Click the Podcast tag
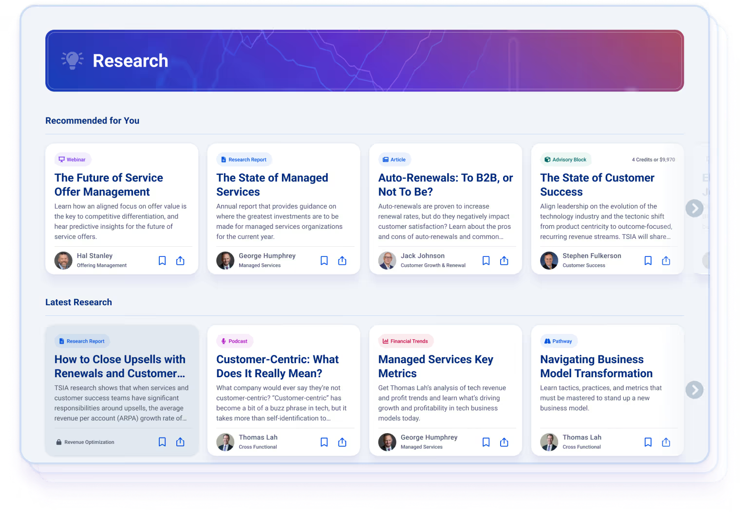Screen dimensions: 748x514 [x=234, y=341]
